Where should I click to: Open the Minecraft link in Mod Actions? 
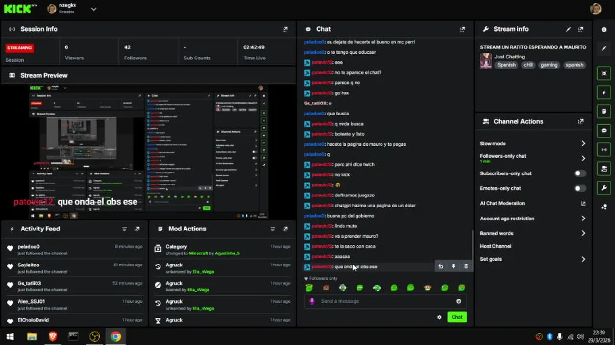(x=198, y=253)
